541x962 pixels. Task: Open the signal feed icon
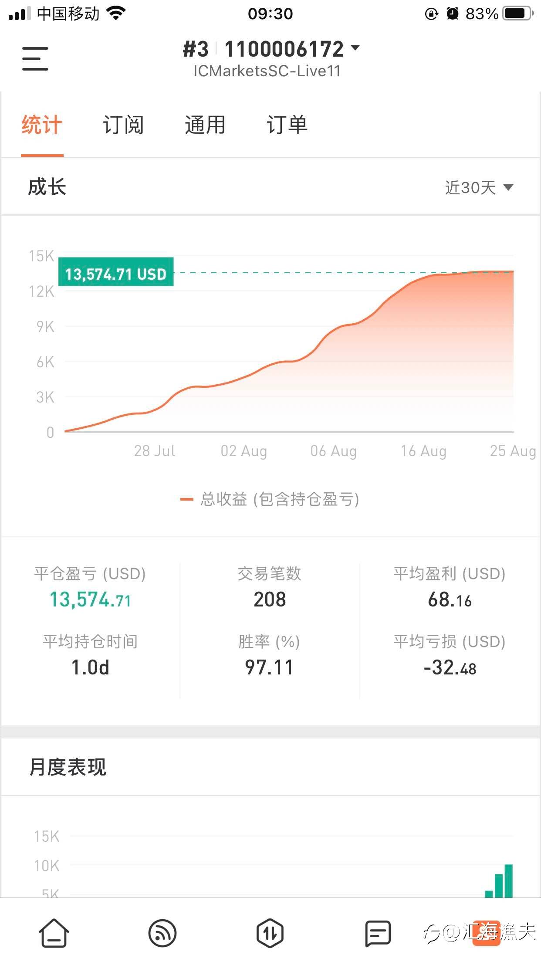pyautogui.click(x=162, y=933)
